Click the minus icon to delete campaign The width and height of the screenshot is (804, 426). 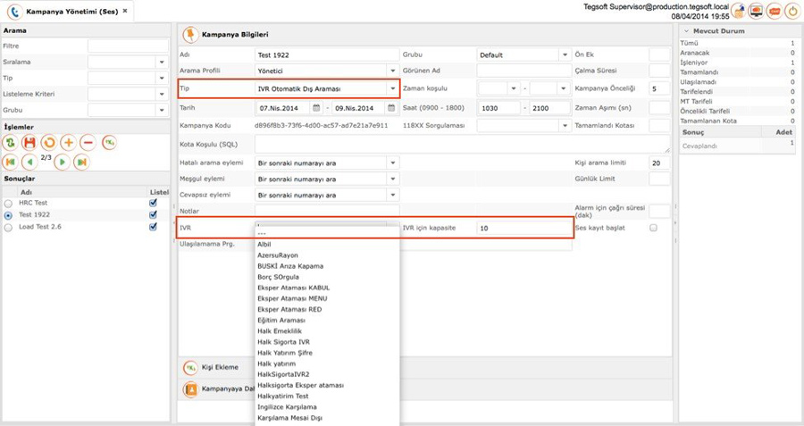point(88,143)
